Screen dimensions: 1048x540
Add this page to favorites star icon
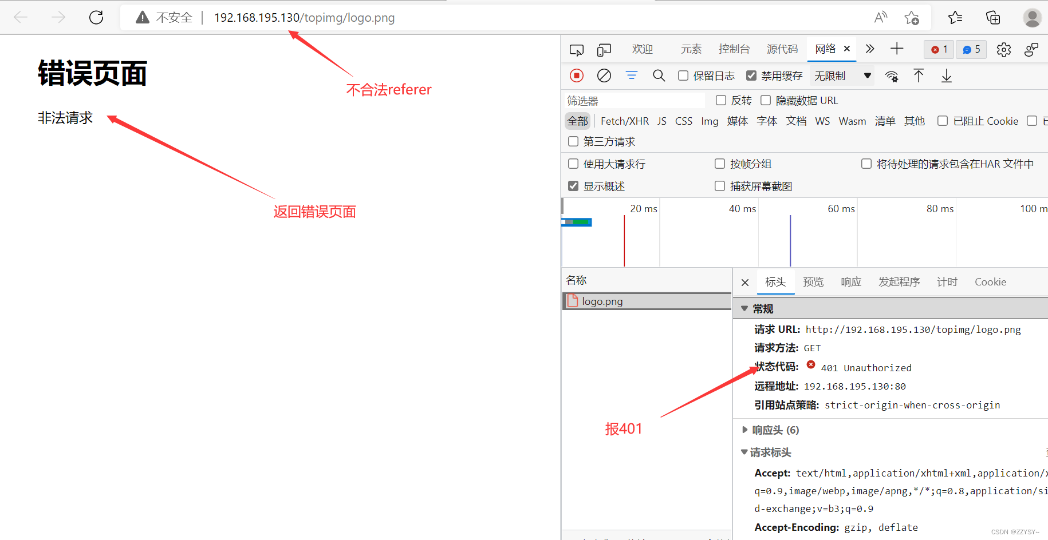coord(912,18)
